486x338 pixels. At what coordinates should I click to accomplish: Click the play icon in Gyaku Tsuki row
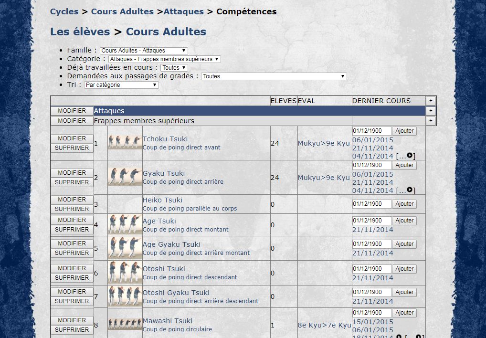pos(409,190)
